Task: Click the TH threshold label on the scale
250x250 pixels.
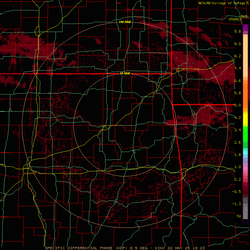Action: [x=239, y=216]
